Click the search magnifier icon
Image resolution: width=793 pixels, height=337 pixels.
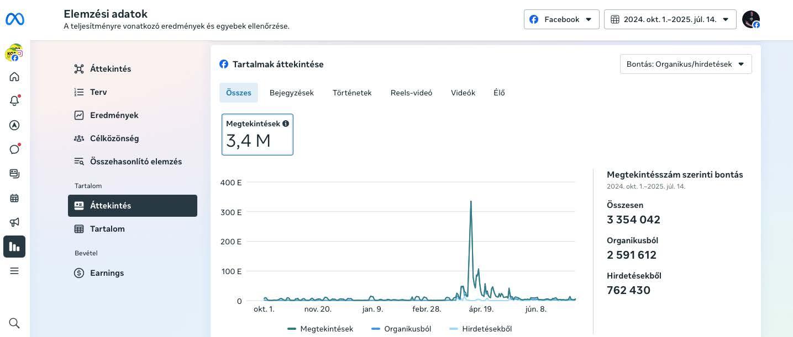pos(14,323)
